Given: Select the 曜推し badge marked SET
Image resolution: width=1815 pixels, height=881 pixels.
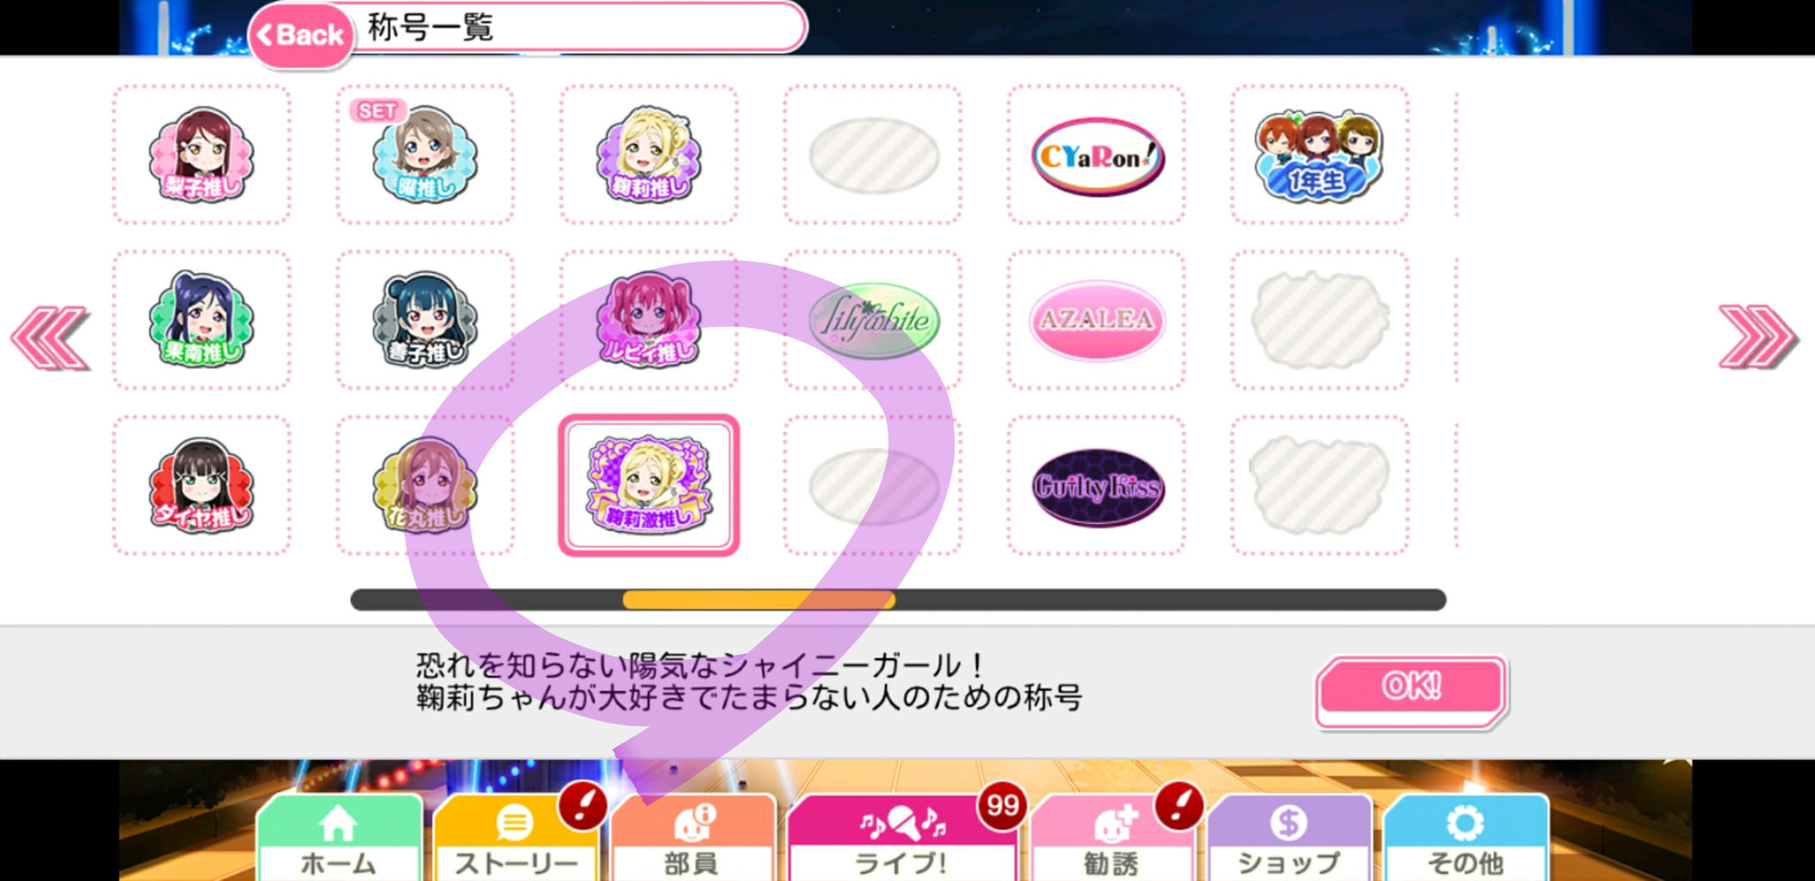Looking at the screenshot, I should pos(424,155).
